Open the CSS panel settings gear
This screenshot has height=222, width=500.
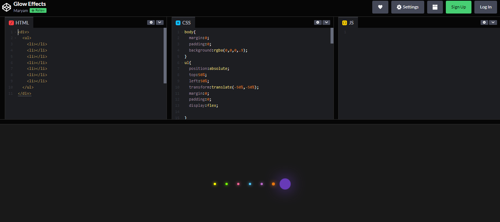pyautogui.click(x=317, y=22)
